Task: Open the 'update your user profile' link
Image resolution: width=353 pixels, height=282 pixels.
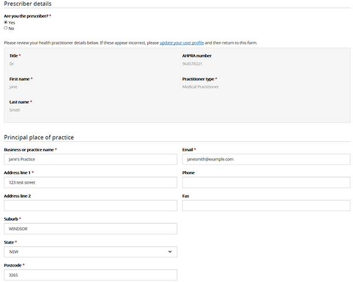Action: click(181, 43)
